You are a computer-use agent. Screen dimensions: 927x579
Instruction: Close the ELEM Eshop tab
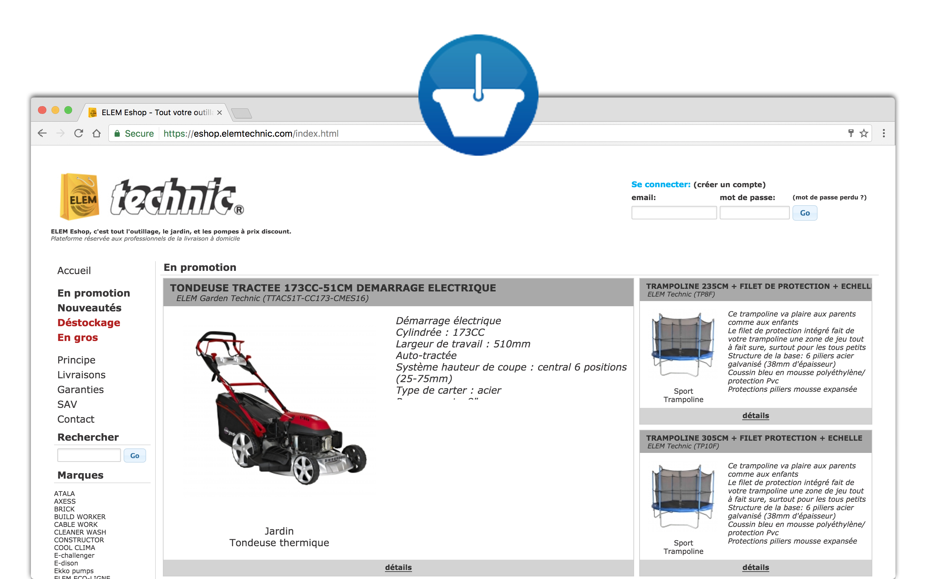tap(220, 113)
